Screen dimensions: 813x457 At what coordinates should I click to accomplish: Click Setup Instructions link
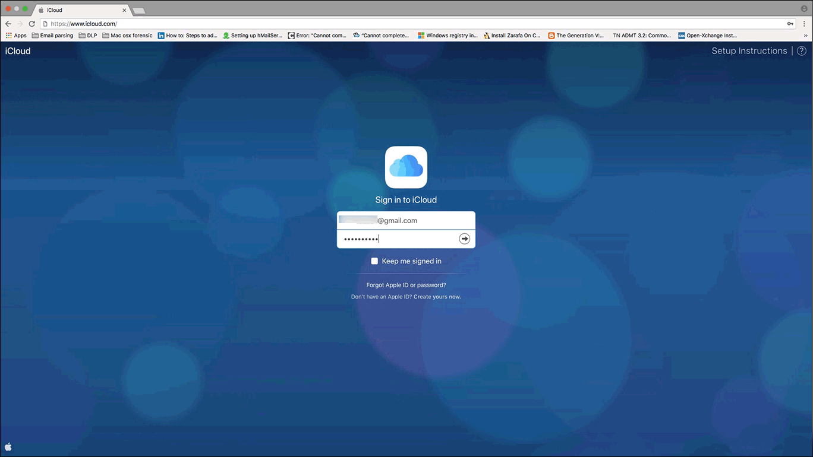tap(749, 51)
